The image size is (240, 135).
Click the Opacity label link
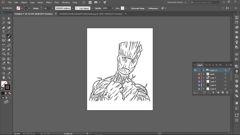point(98,8)
